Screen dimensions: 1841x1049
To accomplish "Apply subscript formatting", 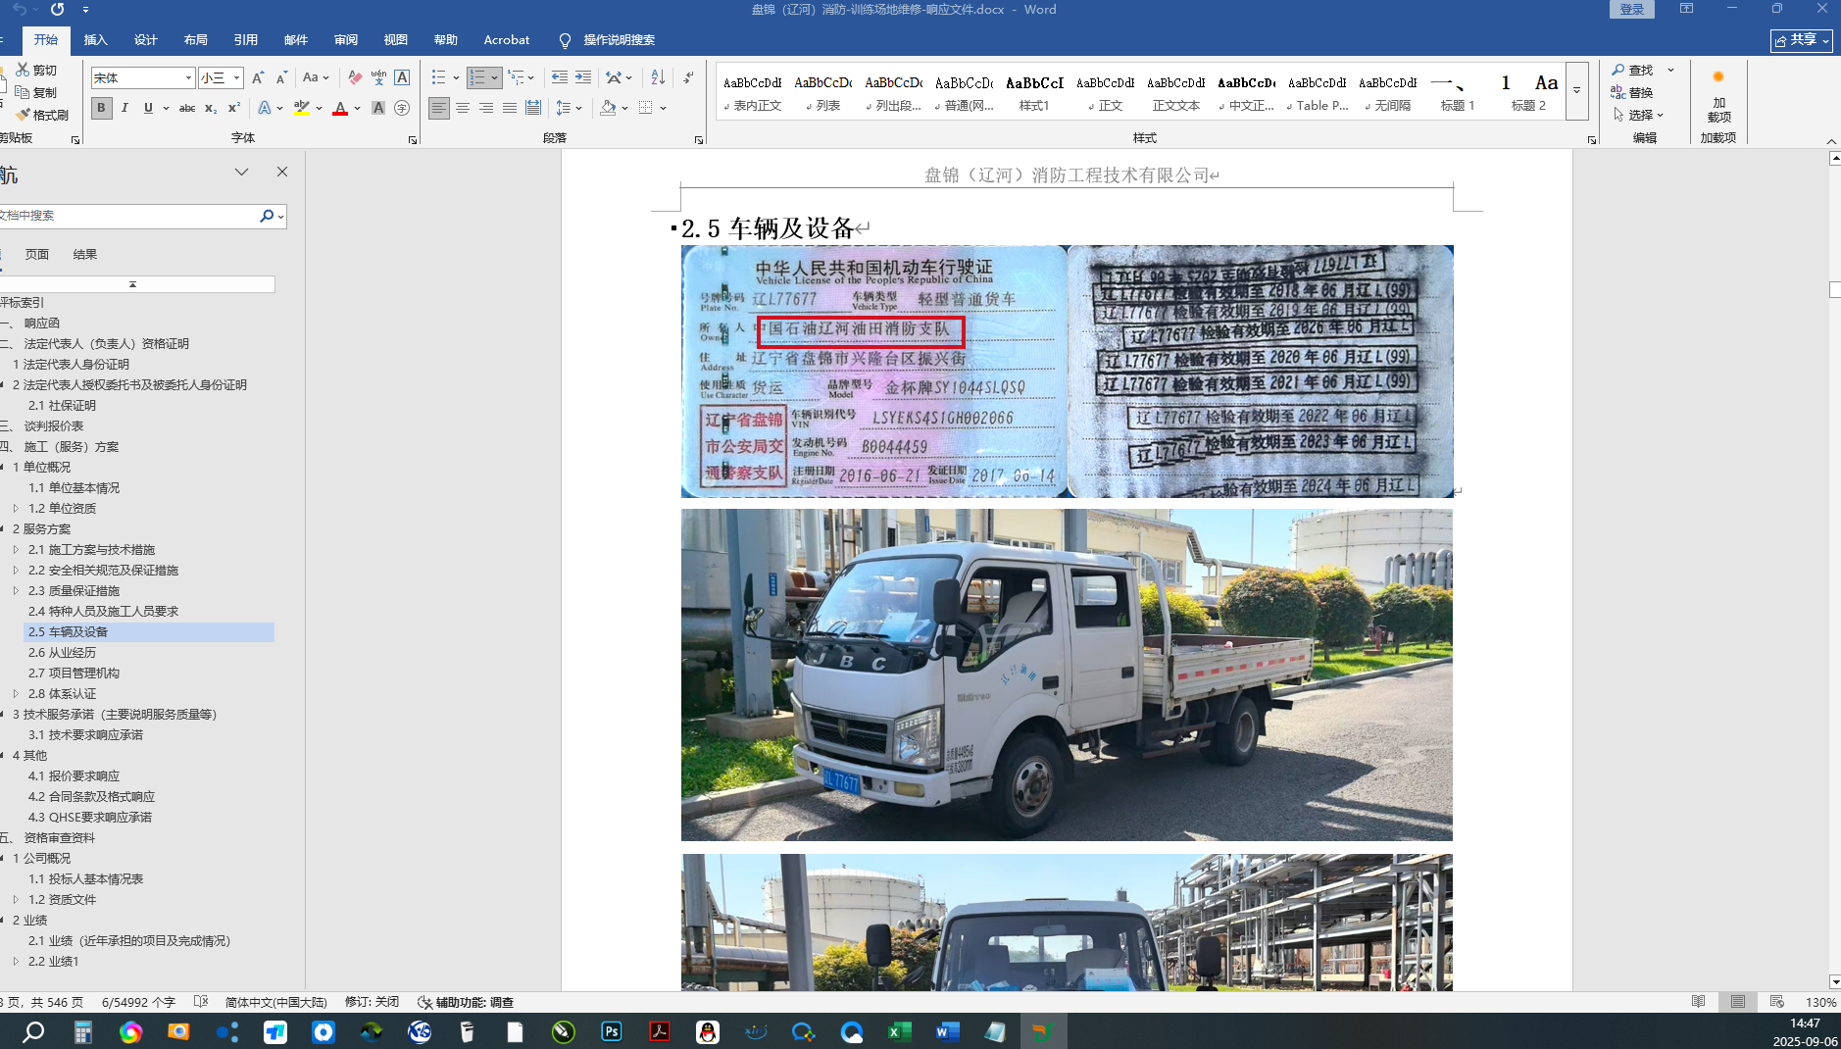I will (x=211, y=108).
